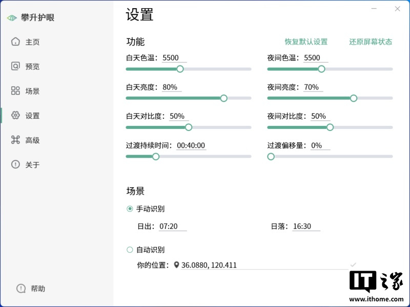Viewport: 410px width, 307px height.
Task: Click the transition offset (过渡偏移量) slider handle
Action: pos(271,157)
